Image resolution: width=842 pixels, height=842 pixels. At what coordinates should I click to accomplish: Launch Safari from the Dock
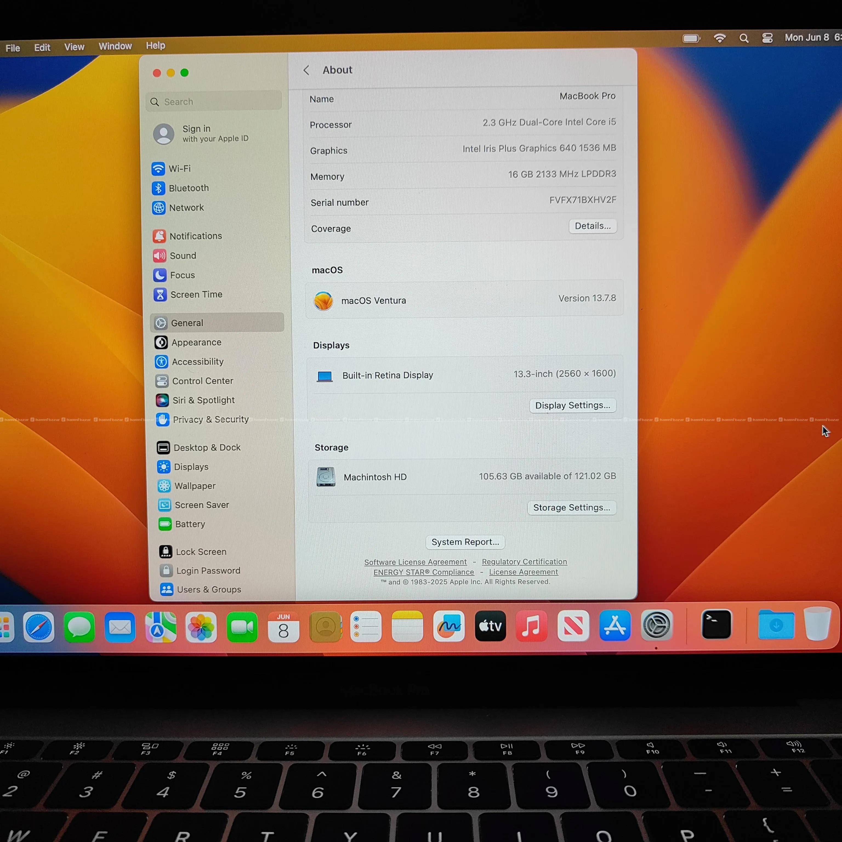point(39,627)
